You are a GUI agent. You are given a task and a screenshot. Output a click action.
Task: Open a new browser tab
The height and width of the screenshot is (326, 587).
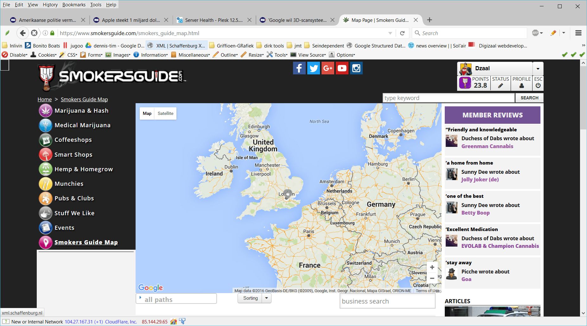[x=430, y=20]
